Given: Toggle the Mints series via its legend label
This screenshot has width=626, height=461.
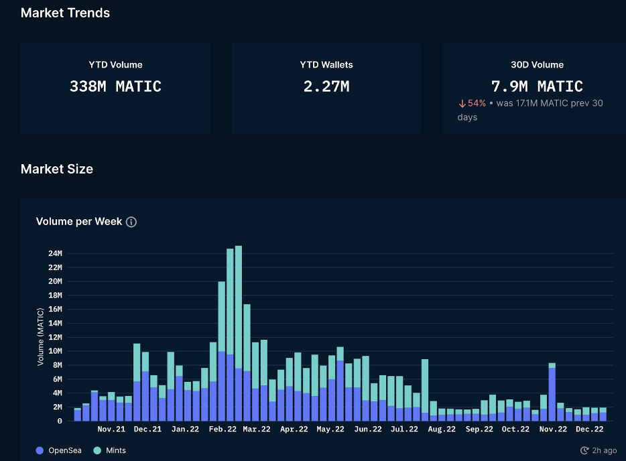Looking at the screenshot, I should pos(116,451).
